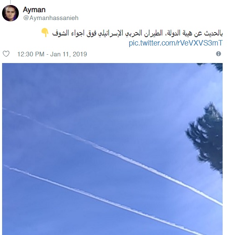Open the @Aymanhassanieh handle link
231x235 pixels.
click(51, 18)
